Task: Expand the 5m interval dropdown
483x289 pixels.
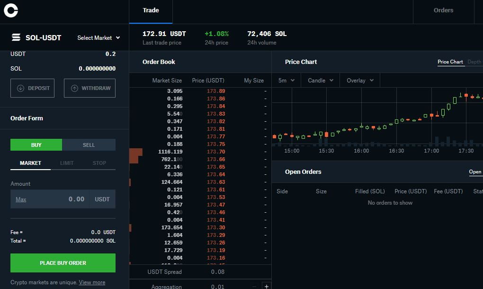Action: pyautogui.click(x=286, y=81)
